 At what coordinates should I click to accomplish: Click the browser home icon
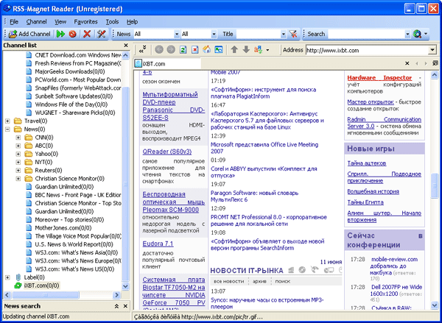pyautogui.click(x=207, y=50)
